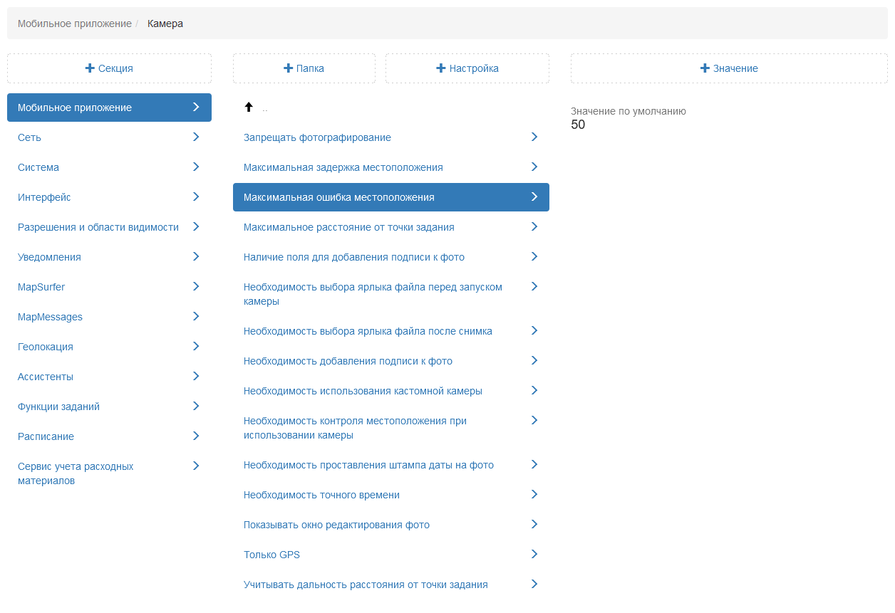Select Необходимость добавления подписи к фото
The width and height of the screenshot is (895, 613).
click(x=391, y=361)
